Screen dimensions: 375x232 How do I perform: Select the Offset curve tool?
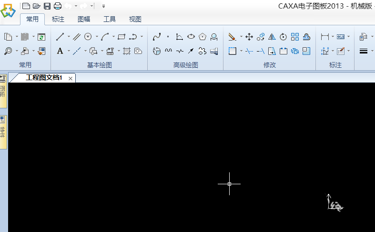pos(306,37)
